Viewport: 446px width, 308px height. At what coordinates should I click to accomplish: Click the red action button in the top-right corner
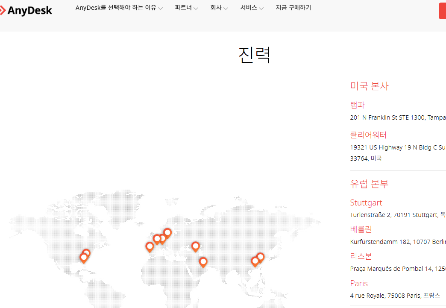443,11
